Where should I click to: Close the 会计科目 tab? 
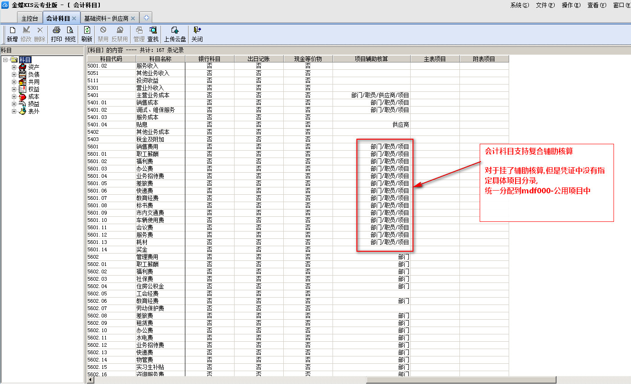74,18
